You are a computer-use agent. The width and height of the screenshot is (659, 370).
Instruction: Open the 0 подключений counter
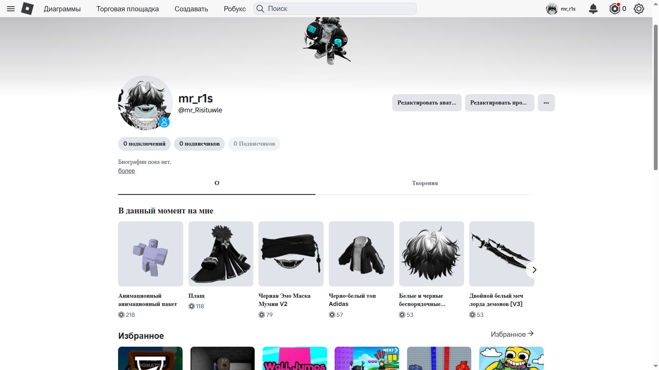tap(144, 144)
